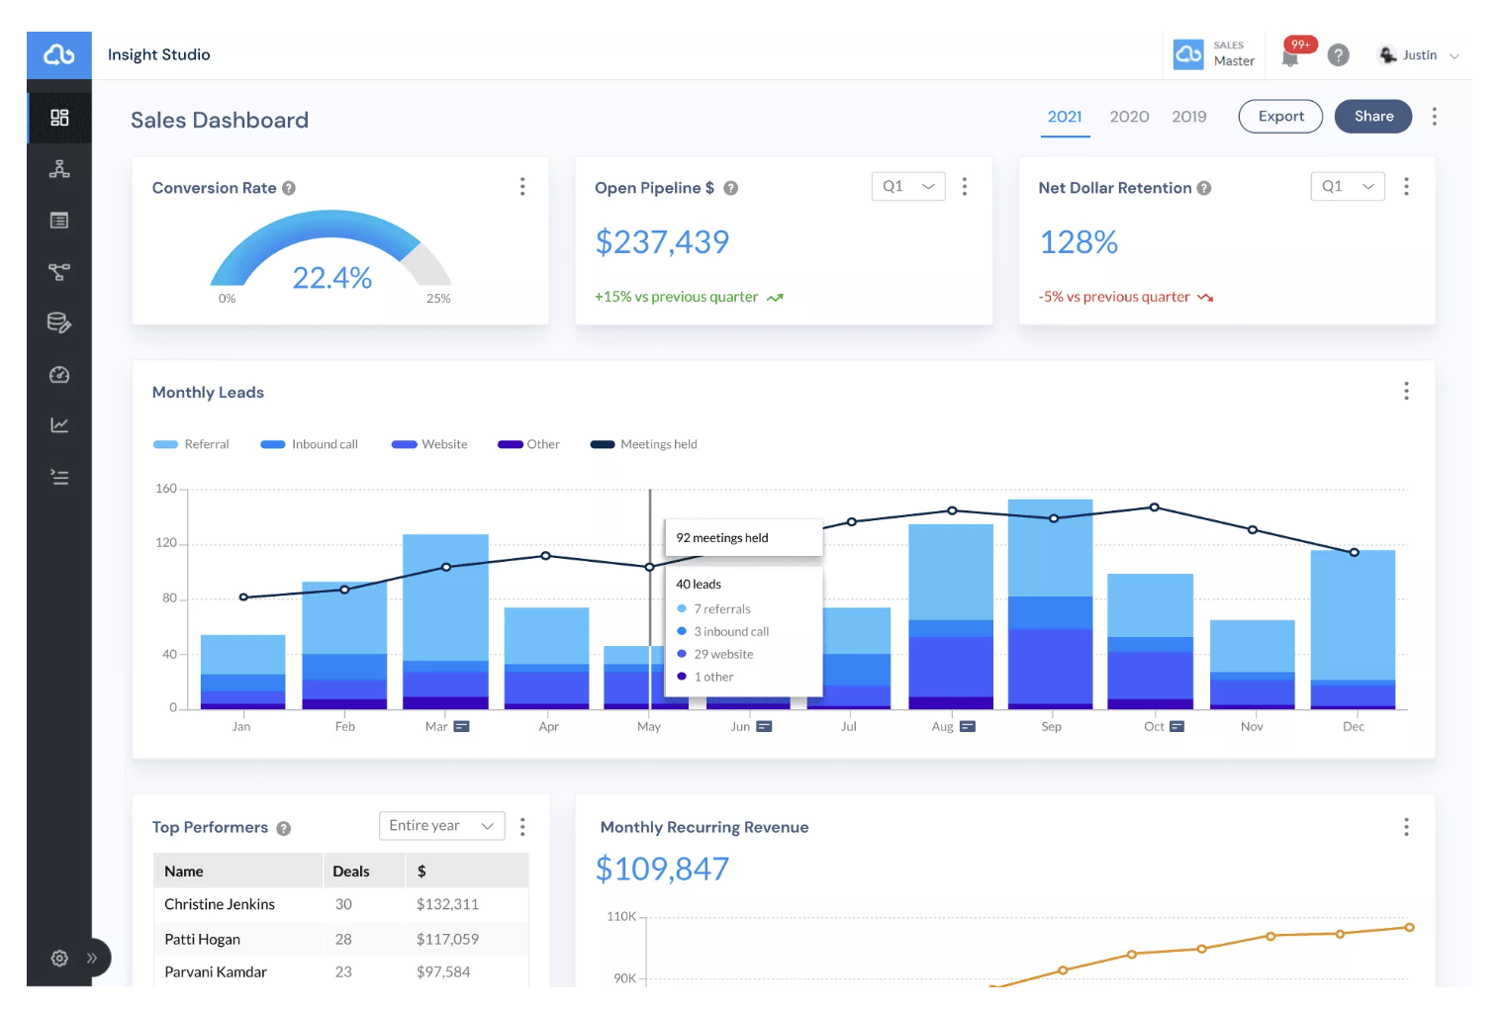
Task: Click the hierarchy org-chart sidebar icon
Action: pos(59,169)
